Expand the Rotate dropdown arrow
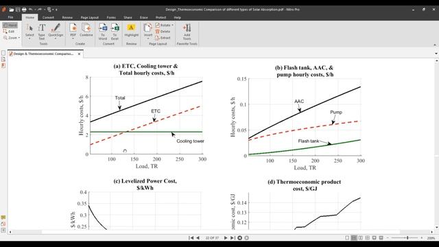This screenshot has width=439, height=247. pyautogui.click(x=172, y=25)
